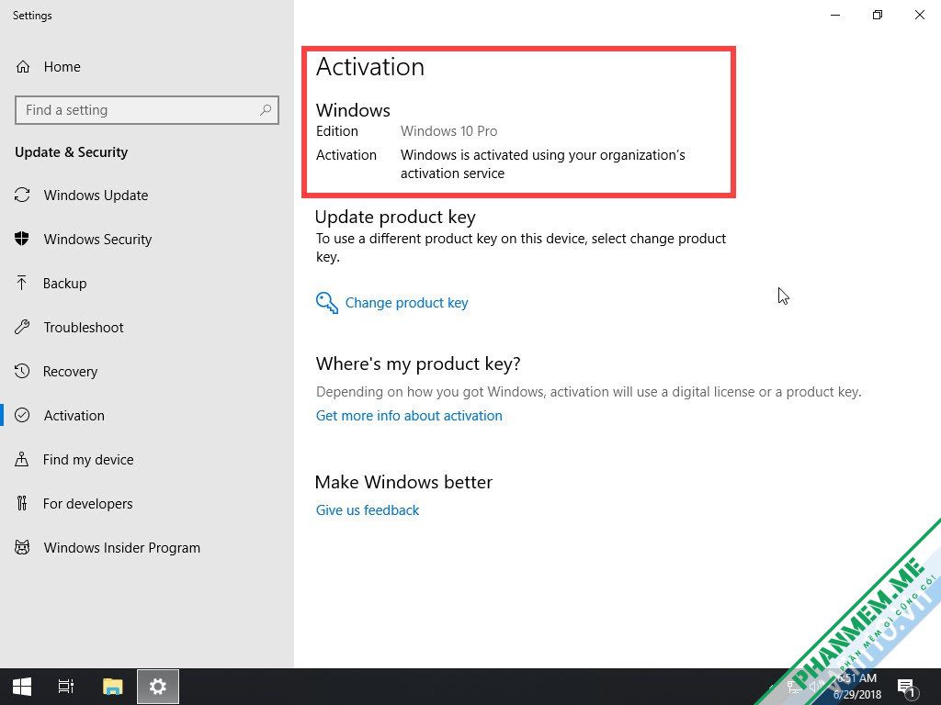This screenshot has width=941, height=705.
Task: Minimize the Settings window
Action: point(835,15)
